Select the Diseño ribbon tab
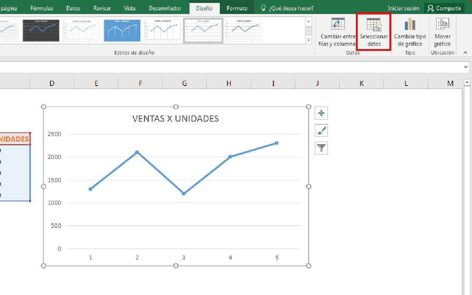The height and width of the screenshot is (295, 472). pos(204,8)
